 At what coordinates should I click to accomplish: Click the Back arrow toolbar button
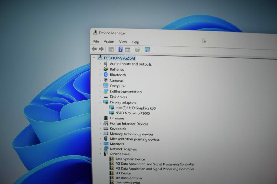coord(94,49)
